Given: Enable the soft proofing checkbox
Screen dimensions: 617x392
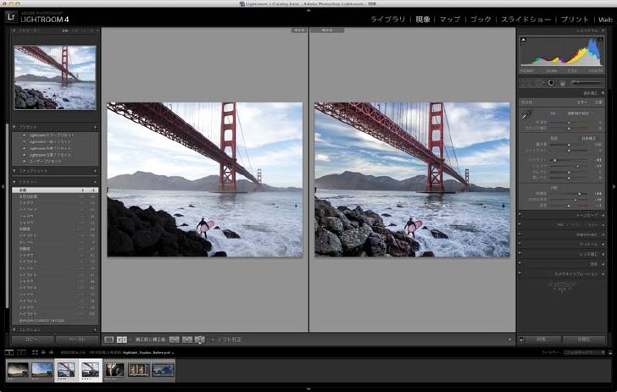Looking at the screenshot, I should point(213,340).
